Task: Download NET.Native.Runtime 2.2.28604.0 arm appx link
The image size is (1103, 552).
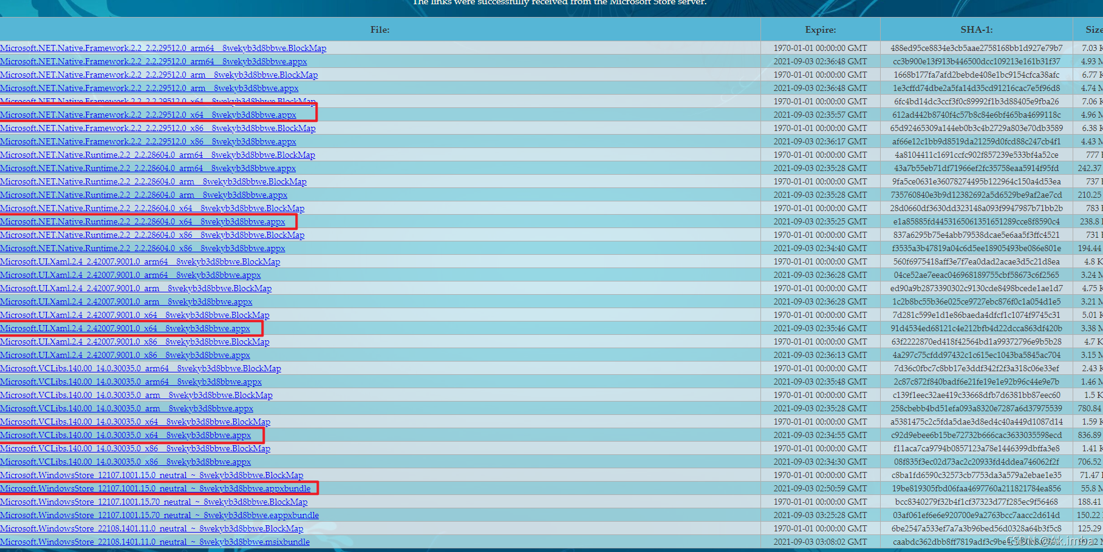Action: 144,195
